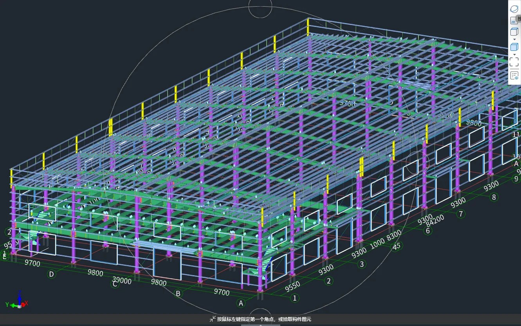Image resolution: width=521 pixels, height=326 pixels.
Task: Click the command prompt text in the status bar
Action: click(264, 319)
